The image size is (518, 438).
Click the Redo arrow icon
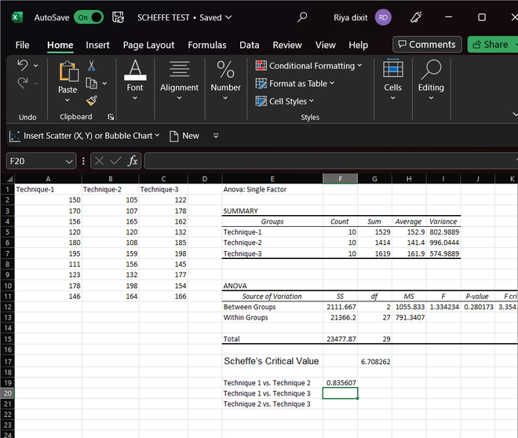23,82
